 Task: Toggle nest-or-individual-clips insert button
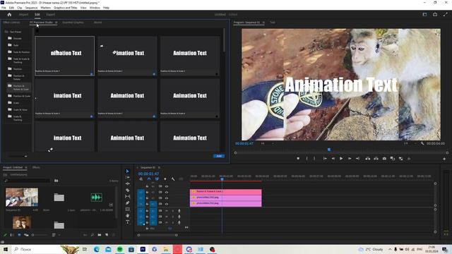(141, 179)
